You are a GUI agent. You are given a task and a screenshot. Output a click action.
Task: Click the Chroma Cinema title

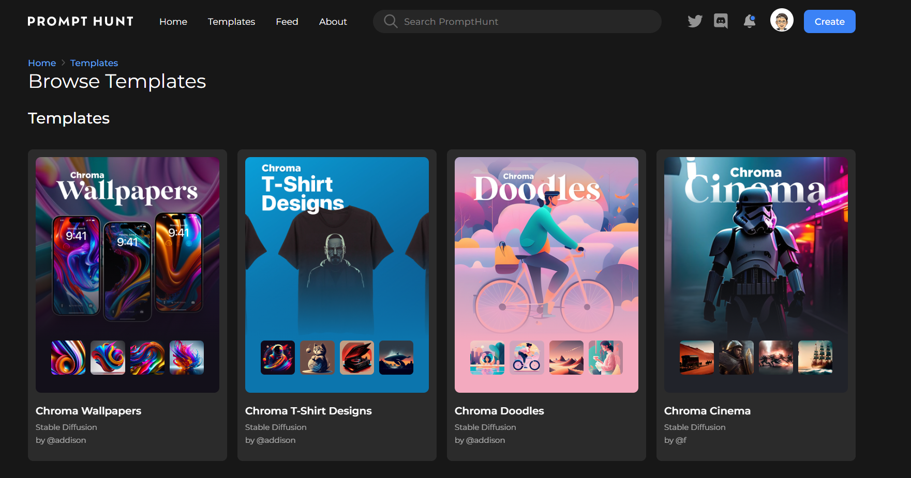coord(707,411)
